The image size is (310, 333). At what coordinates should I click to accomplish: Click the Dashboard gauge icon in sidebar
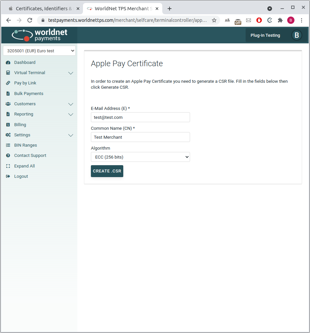click(x=8, y=63)
